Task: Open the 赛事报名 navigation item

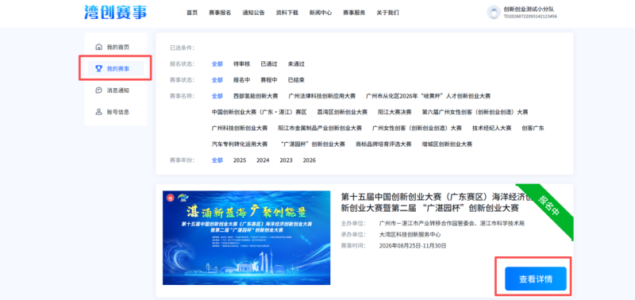Action: 220,13
